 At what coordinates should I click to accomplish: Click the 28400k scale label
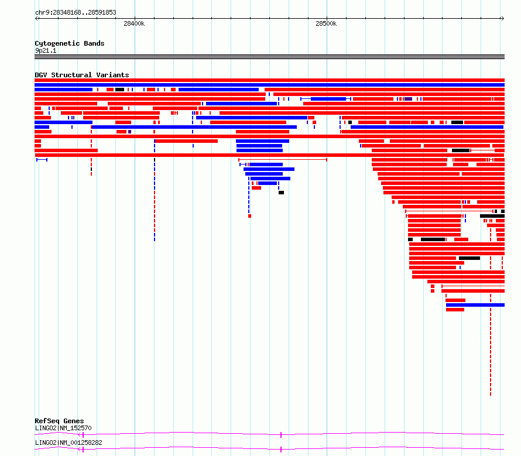(x=134, y=23)
